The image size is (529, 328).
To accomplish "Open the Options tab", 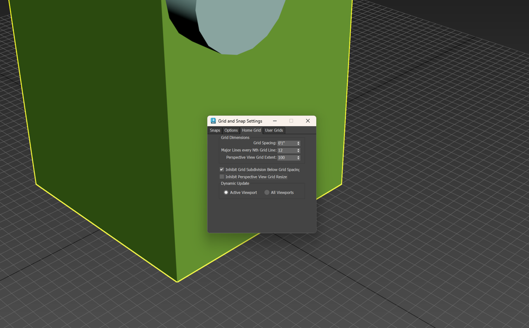I will (231, 130).
